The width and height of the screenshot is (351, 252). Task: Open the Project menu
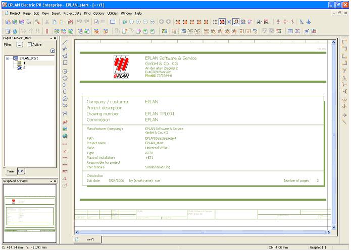tap(15, 14)
